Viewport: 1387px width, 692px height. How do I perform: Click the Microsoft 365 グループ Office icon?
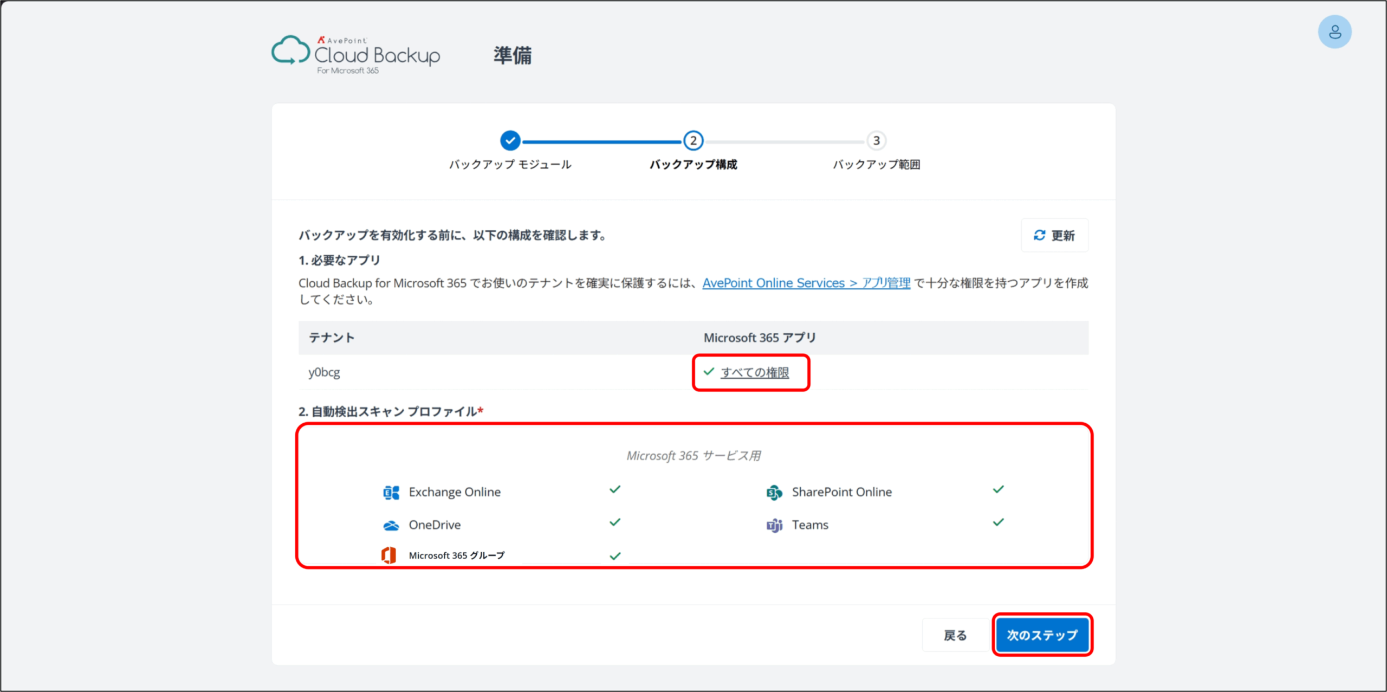(388, 555)
